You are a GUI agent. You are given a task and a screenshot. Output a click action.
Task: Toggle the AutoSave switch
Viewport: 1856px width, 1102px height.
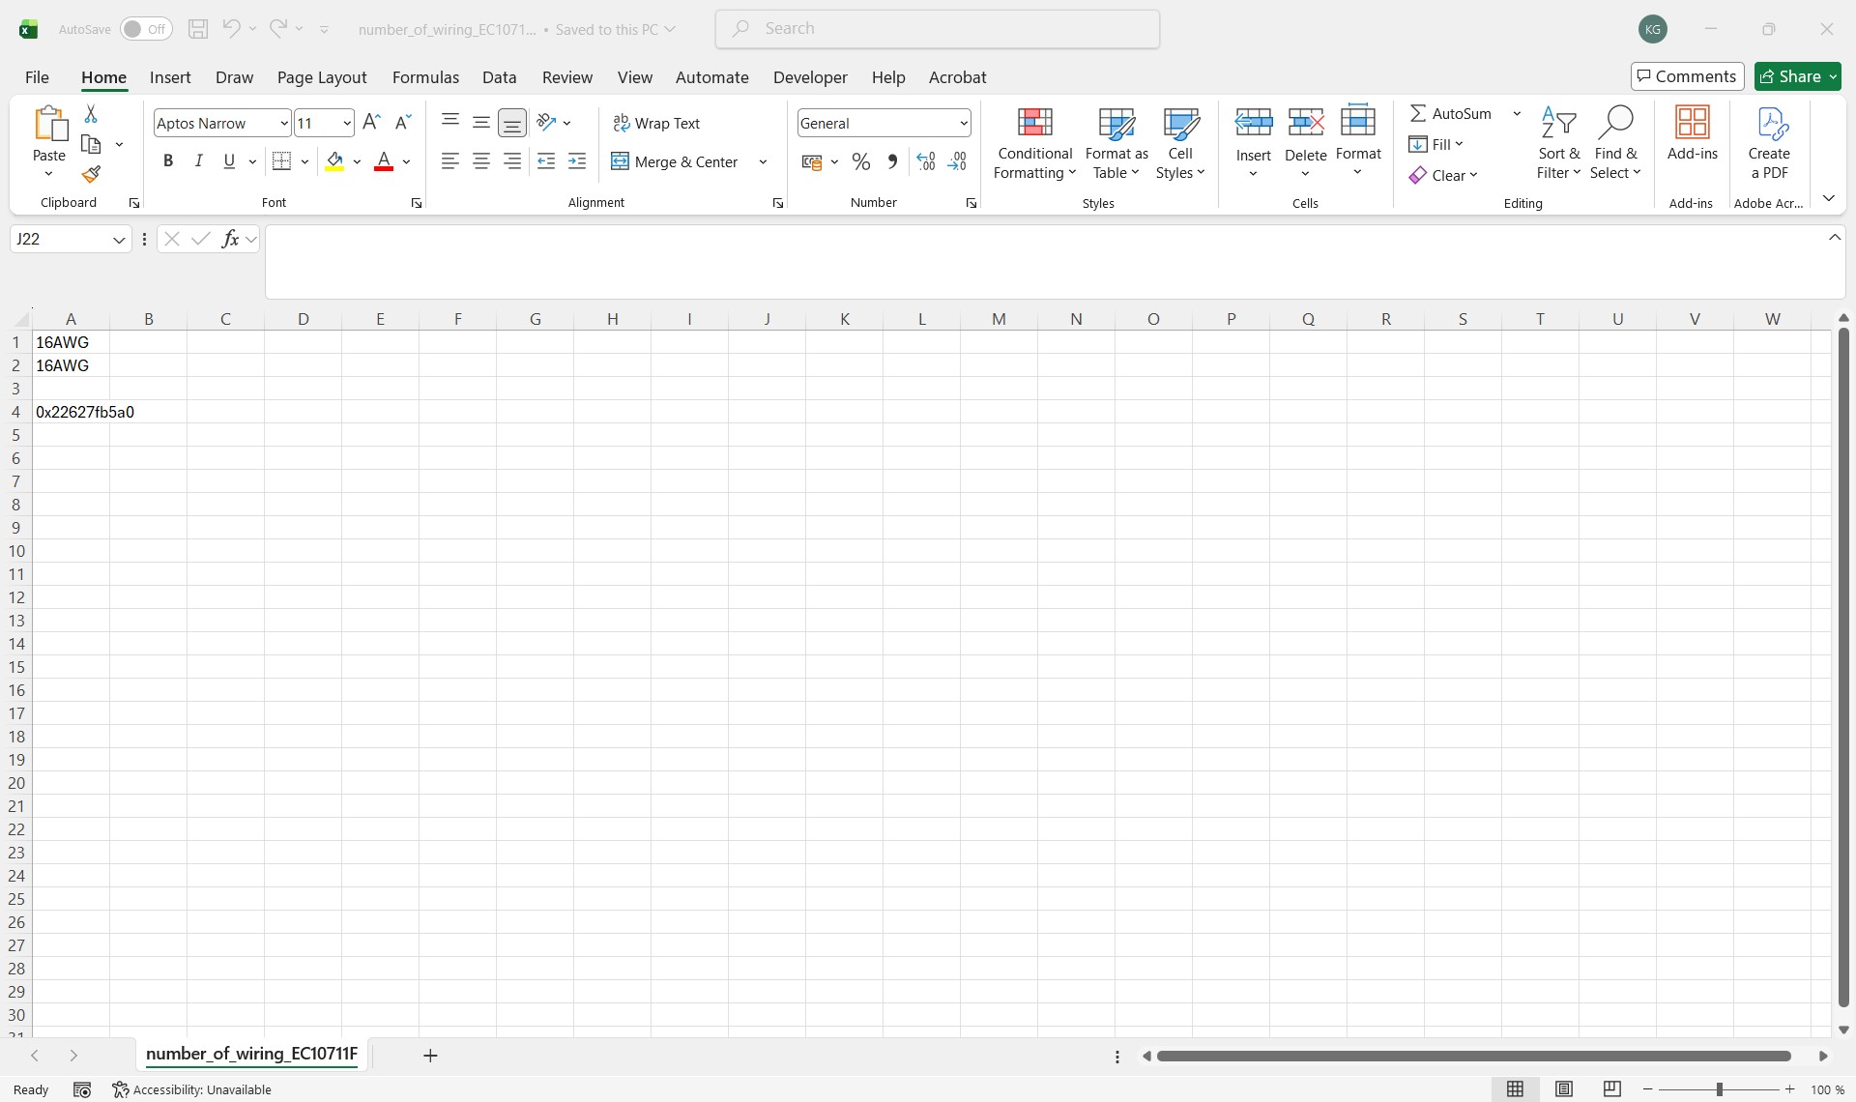(146, 29)
